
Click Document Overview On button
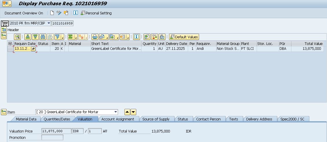(24, 13)
